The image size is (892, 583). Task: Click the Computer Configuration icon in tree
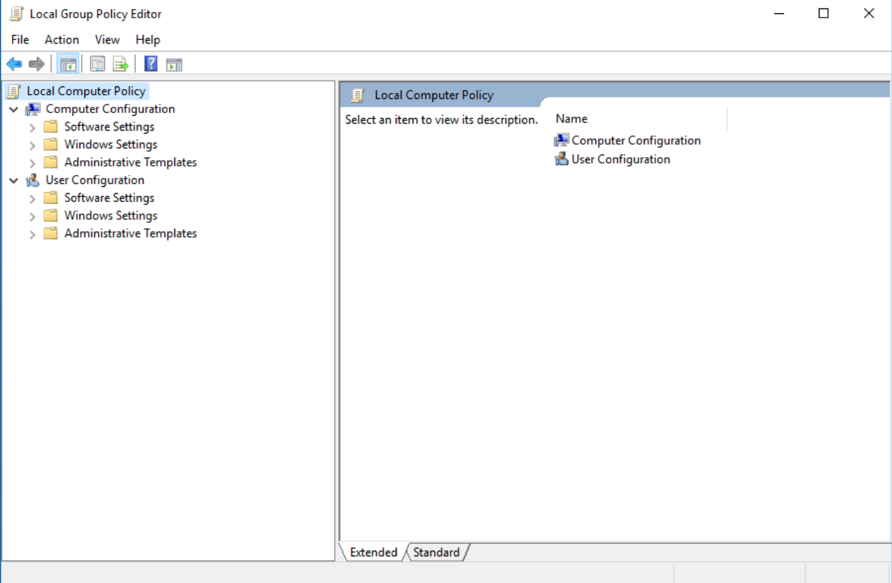coord(33,109)
